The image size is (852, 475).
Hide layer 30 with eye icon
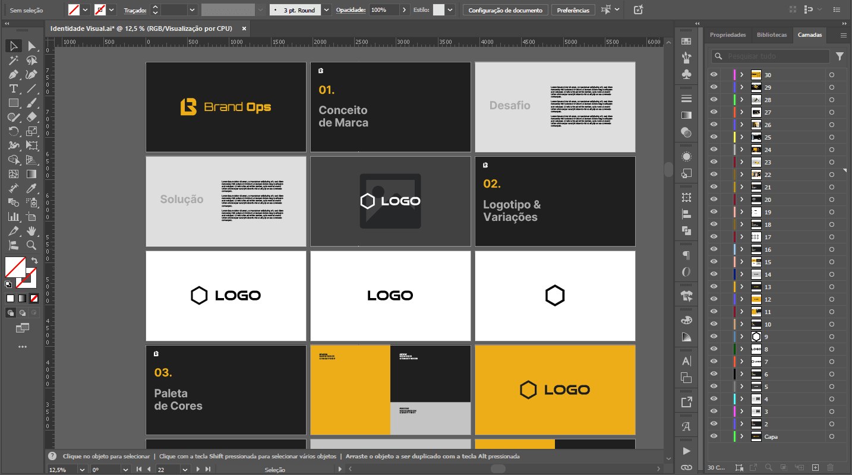(x=714, y=75)
